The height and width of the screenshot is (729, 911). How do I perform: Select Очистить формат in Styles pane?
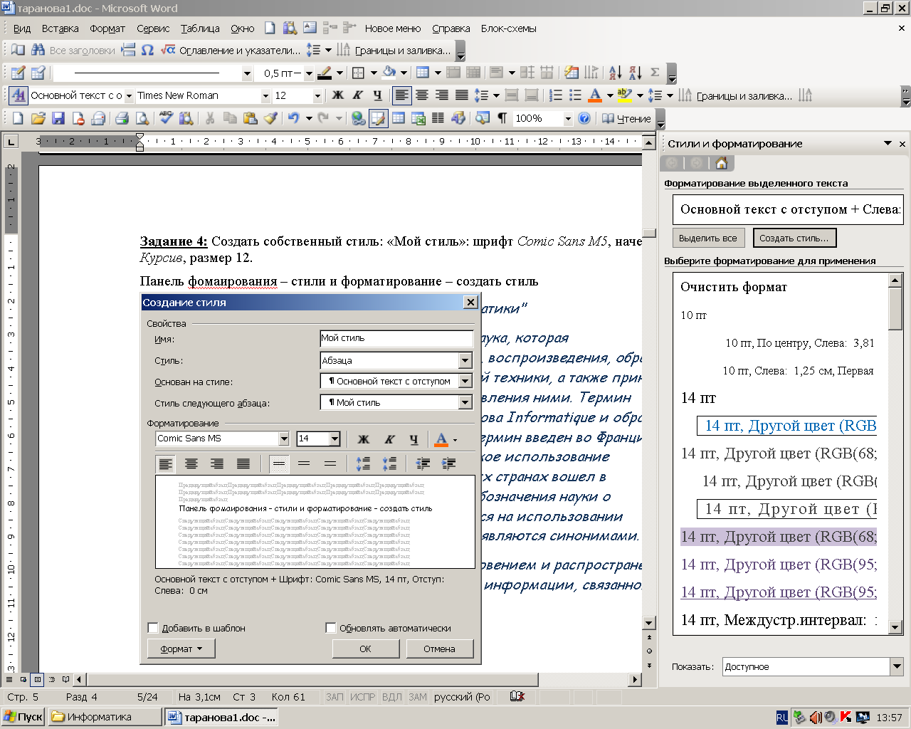734,287
